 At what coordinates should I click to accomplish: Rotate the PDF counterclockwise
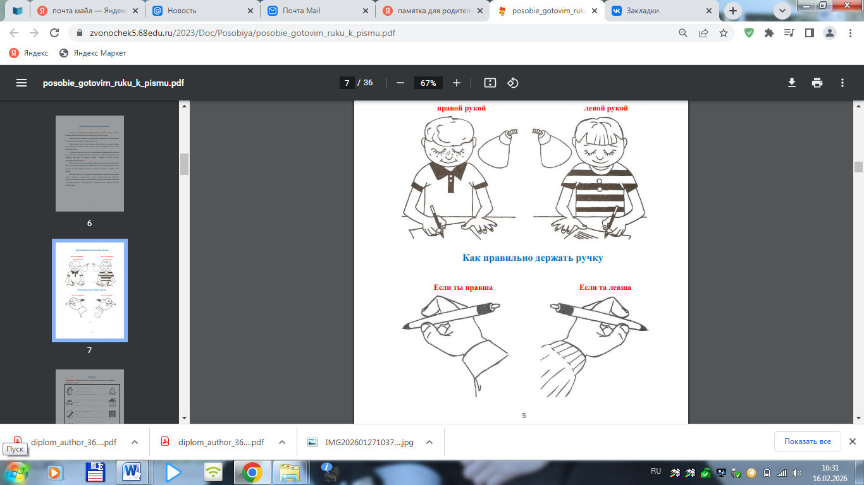[513, 83]
